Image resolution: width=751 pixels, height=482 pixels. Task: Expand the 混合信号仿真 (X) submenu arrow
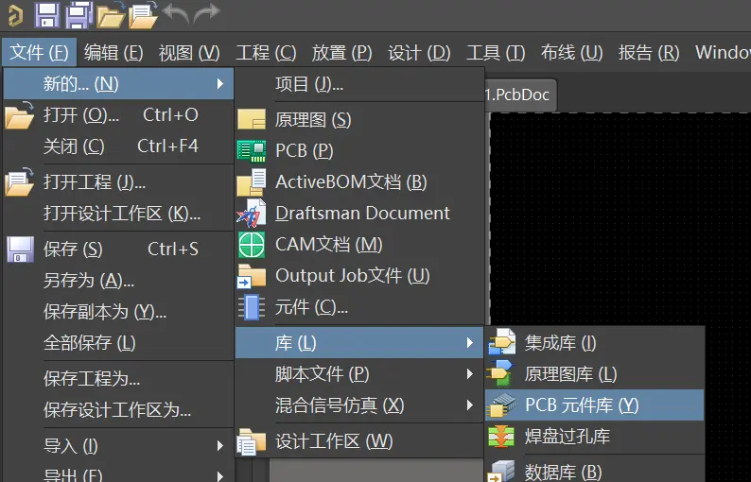tap(470, 405)
